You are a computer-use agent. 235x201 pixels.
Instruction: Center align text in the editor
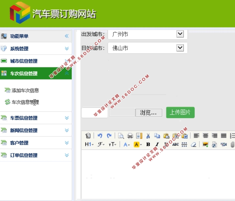click(x=206, y=136)
